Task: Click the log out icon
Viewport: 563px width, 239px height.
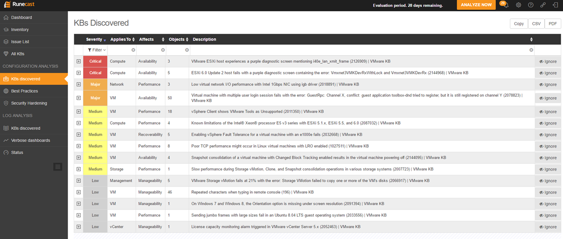Action: click(555, 5)
